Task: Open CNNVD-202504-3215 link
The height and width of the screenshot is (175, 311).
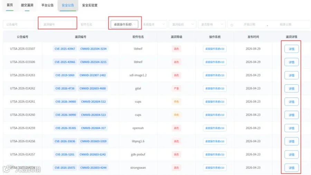Action: point(93,62)
